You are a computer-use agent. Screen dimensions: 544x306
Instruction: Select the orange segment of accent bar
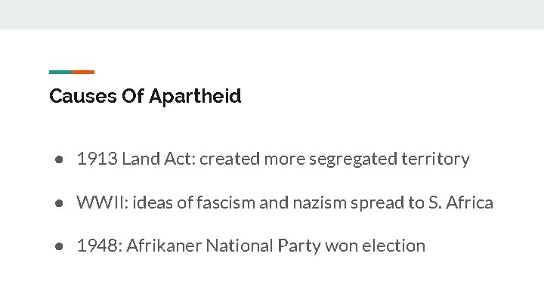point(83,73)
